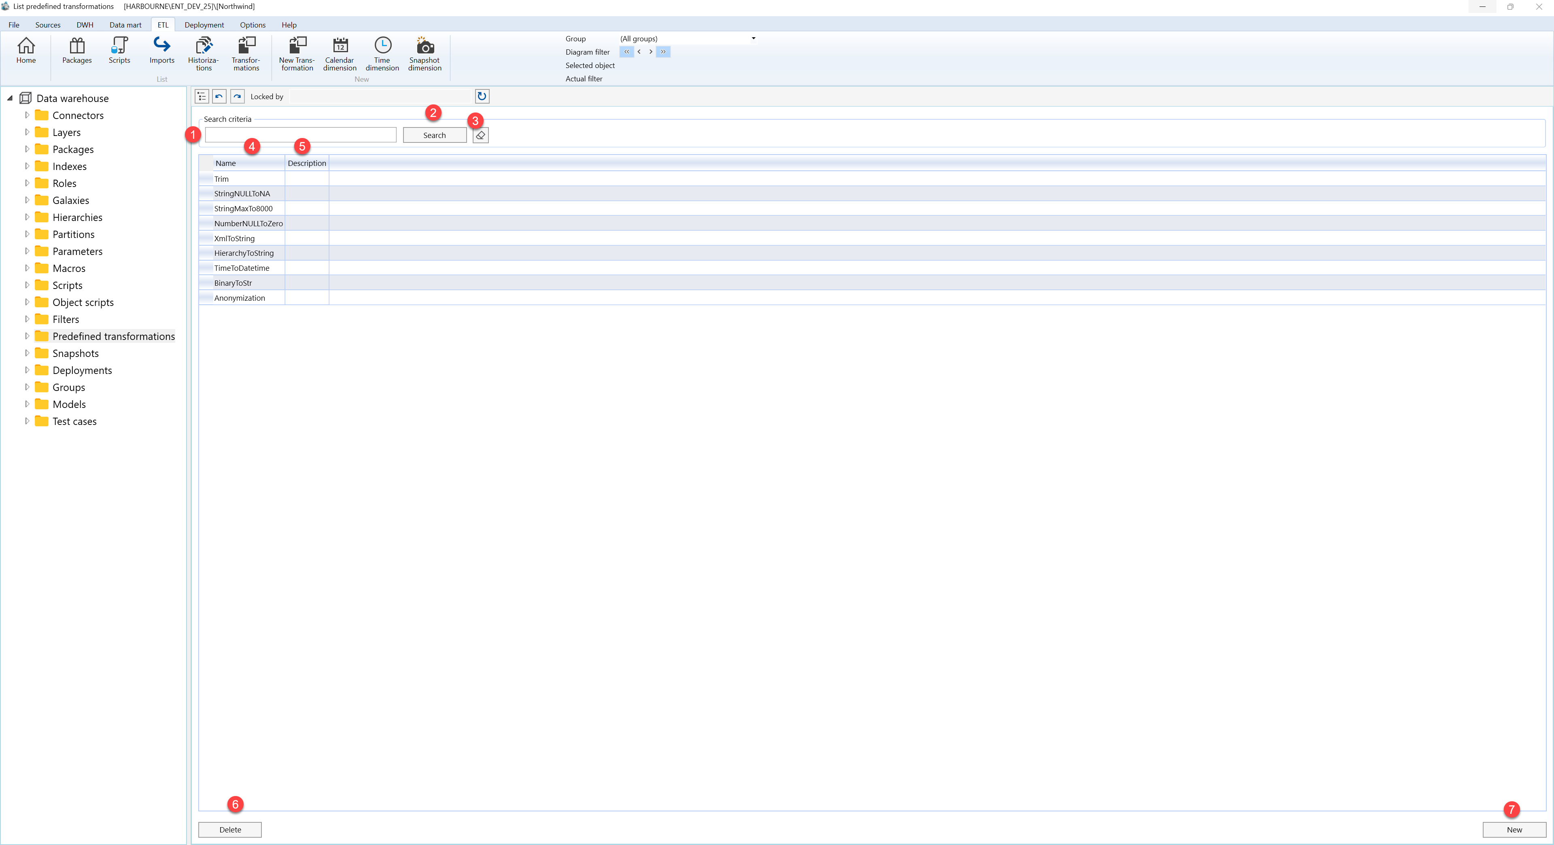Click the redo arrow icon

pos(237,96)
